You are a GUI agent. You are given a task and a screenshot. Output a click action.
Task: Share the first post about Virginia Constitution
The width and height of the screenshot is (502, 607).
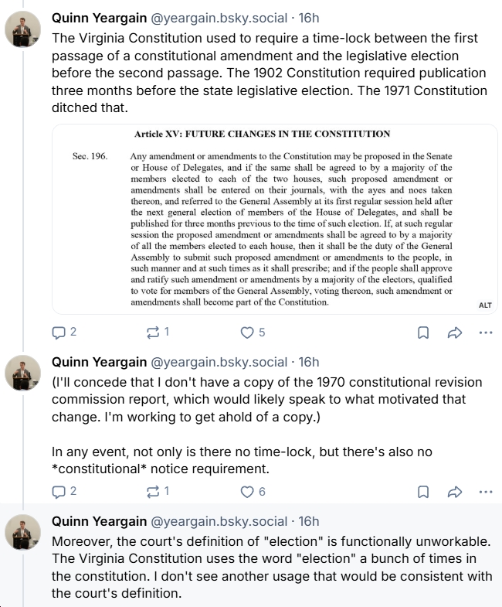pyautogui.click(x=455, y=332)
